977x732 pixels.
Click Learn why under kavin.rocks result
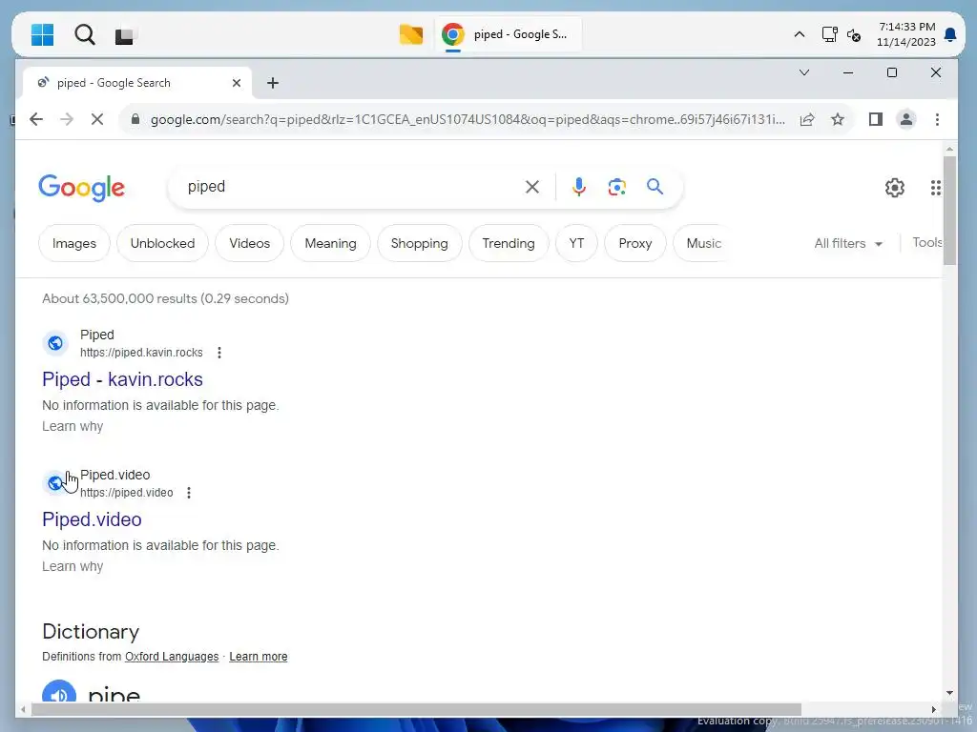73,426
